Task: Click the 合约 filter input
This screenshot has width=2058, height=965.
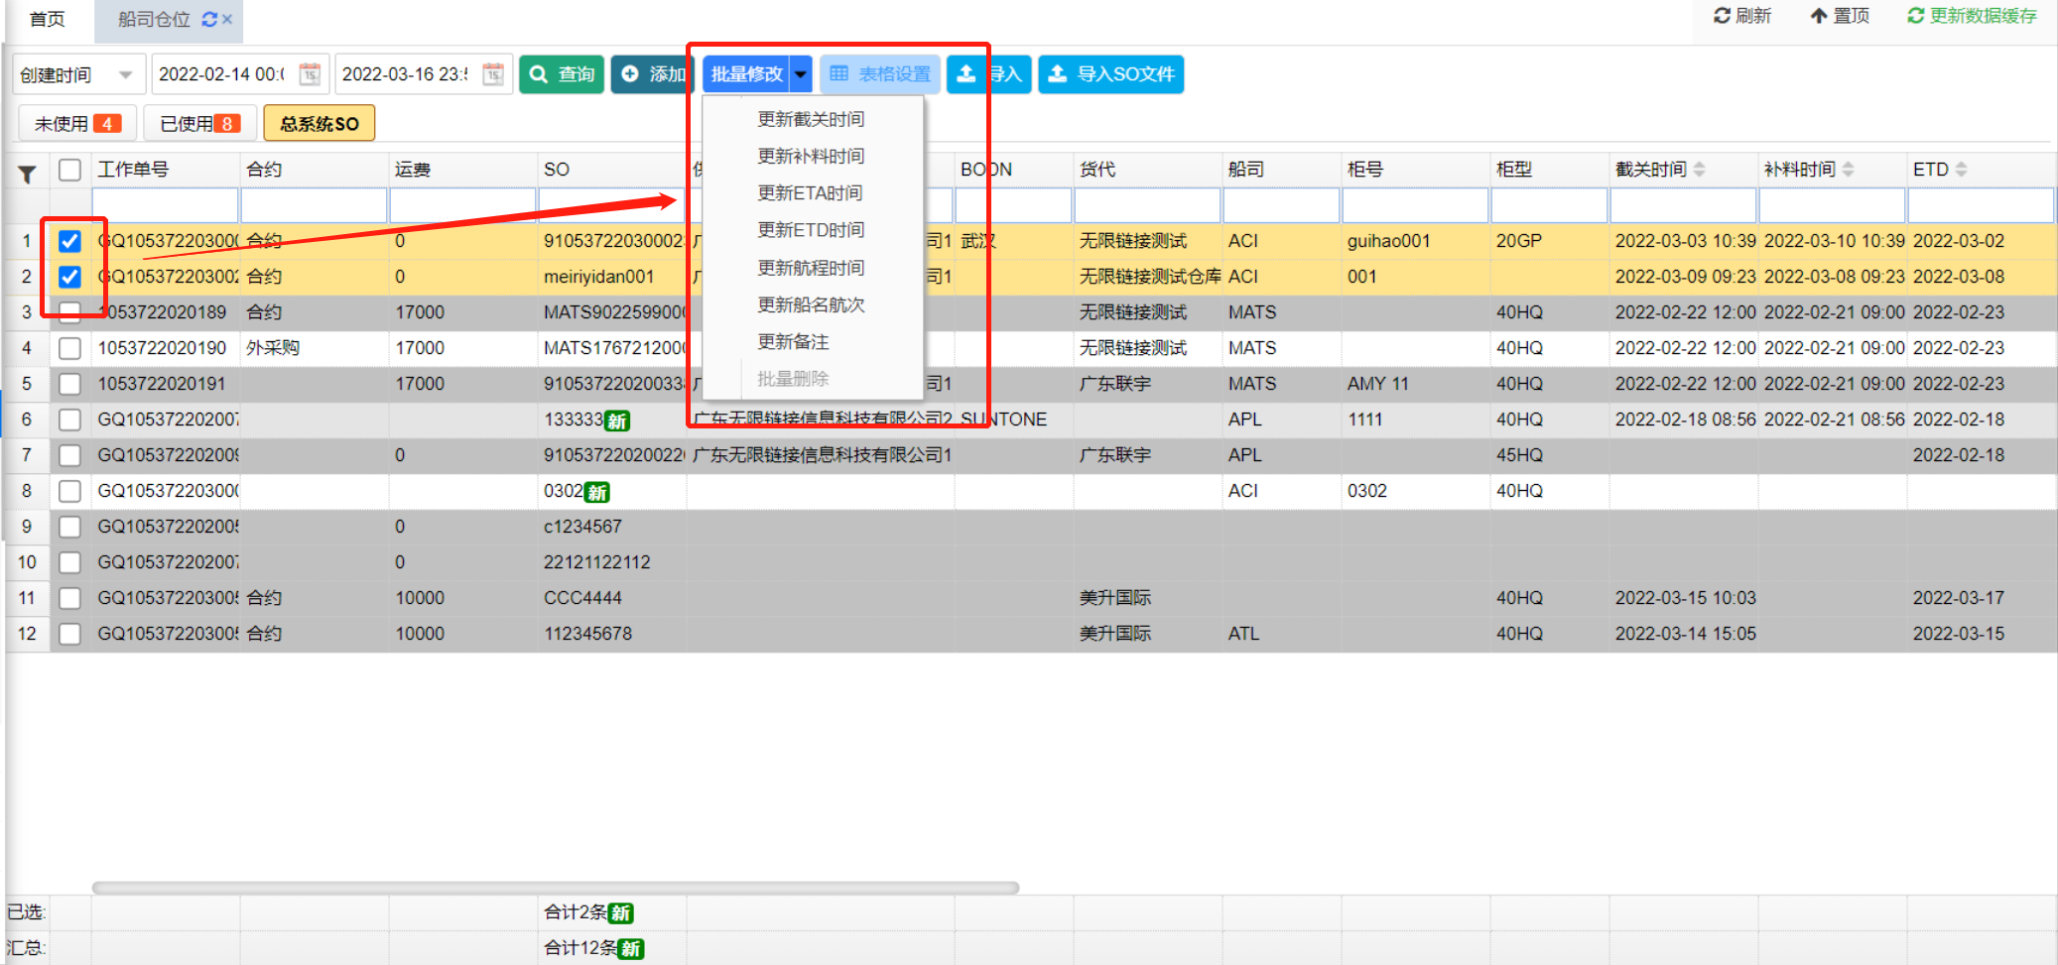Action: click(314, 205)
